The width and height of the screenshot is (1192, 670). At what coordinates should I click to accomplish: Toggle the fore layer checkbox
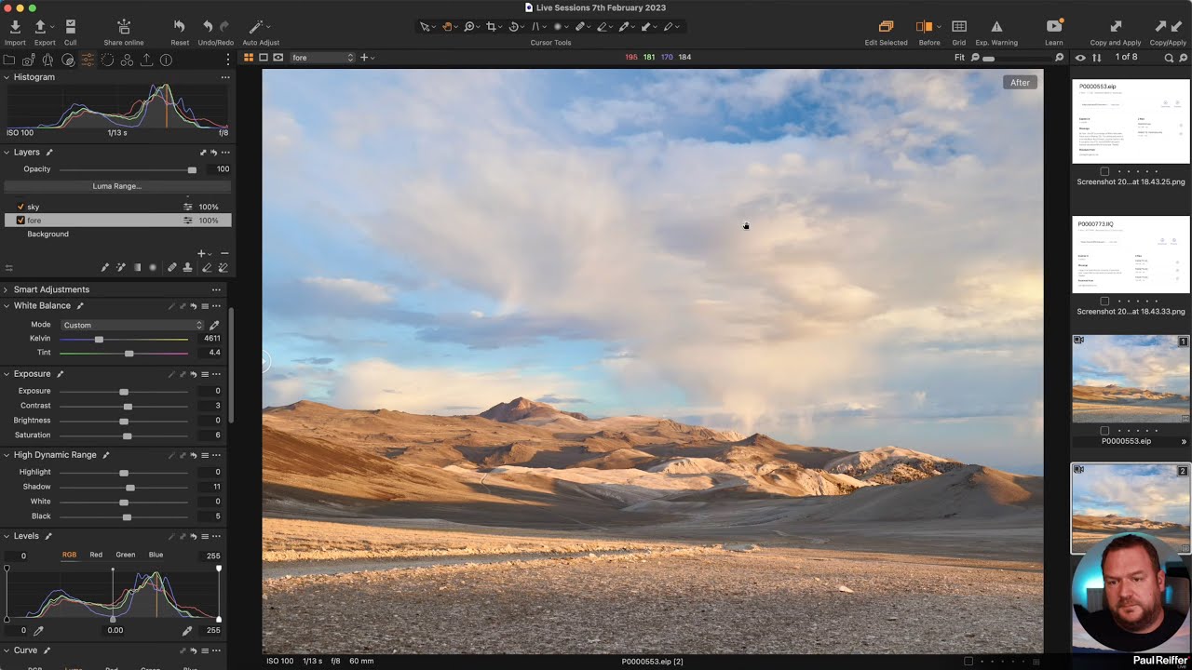coord(20,221)
